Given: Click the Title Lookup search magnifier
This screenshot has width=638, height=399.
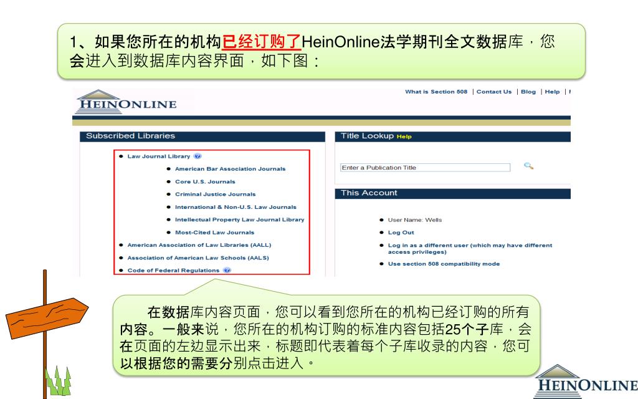Looking at the screenshot, I should [528, 166].
